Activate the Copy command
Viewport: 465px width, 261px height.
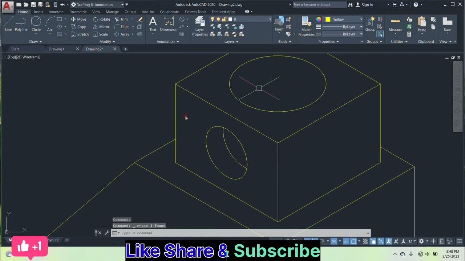coord(78,27)
